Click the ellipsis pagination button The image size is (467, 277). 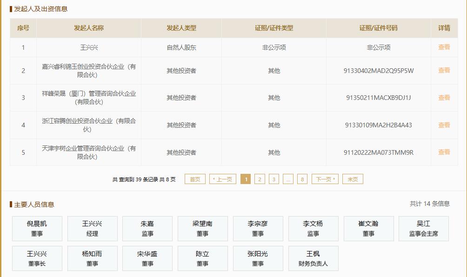click(x=288, y=179)
